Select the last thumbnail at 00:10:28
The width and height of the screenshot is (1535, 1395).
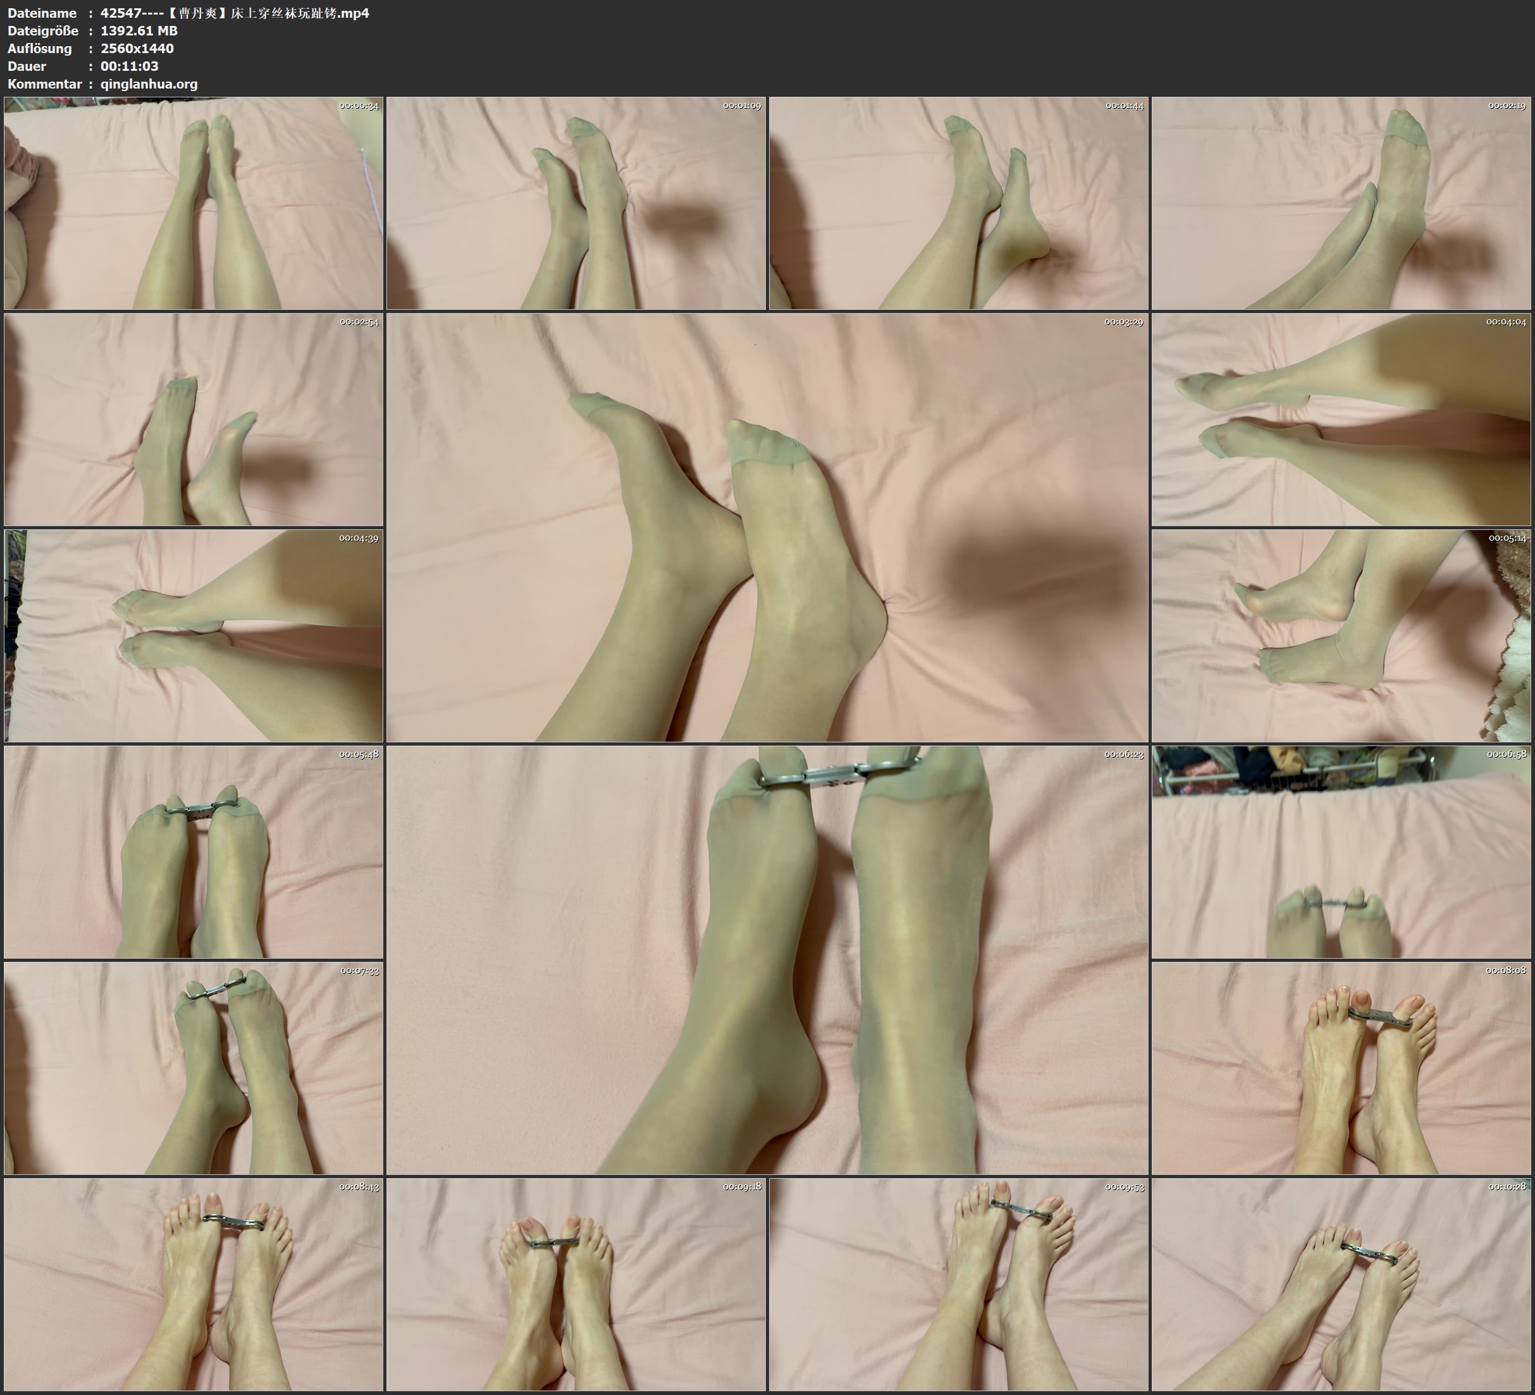(x=1341, y=1284)
